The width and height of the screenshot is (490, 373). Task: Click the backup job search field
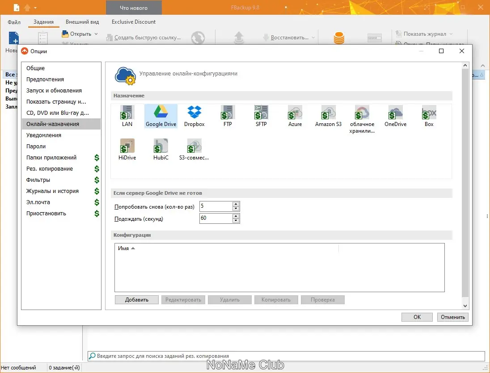[286, 356]
